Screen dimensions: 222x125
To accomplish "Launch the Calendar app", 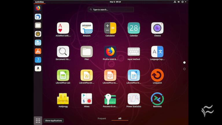I will click(x=134, y=28).
